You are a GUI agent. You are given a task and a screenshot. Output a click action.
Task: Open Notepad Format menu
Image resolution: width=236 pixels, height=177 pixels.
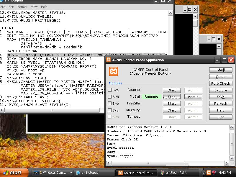pos(22,7)
